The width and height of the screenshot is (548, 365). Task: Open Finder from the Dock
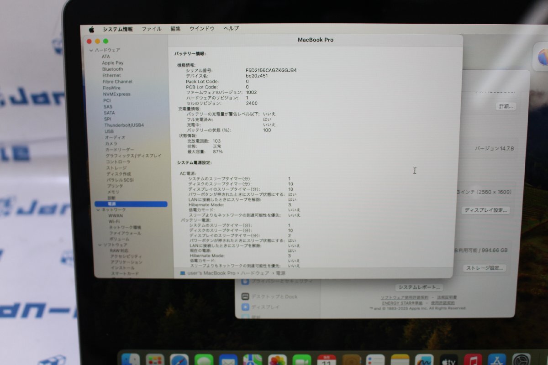click(131, 360)
